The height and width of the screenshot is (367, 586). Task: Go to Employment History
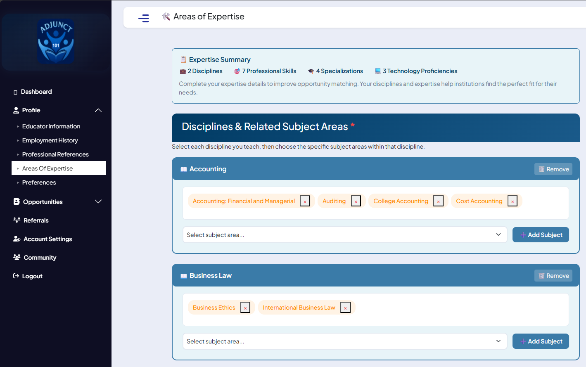click(x=50, y=140)
